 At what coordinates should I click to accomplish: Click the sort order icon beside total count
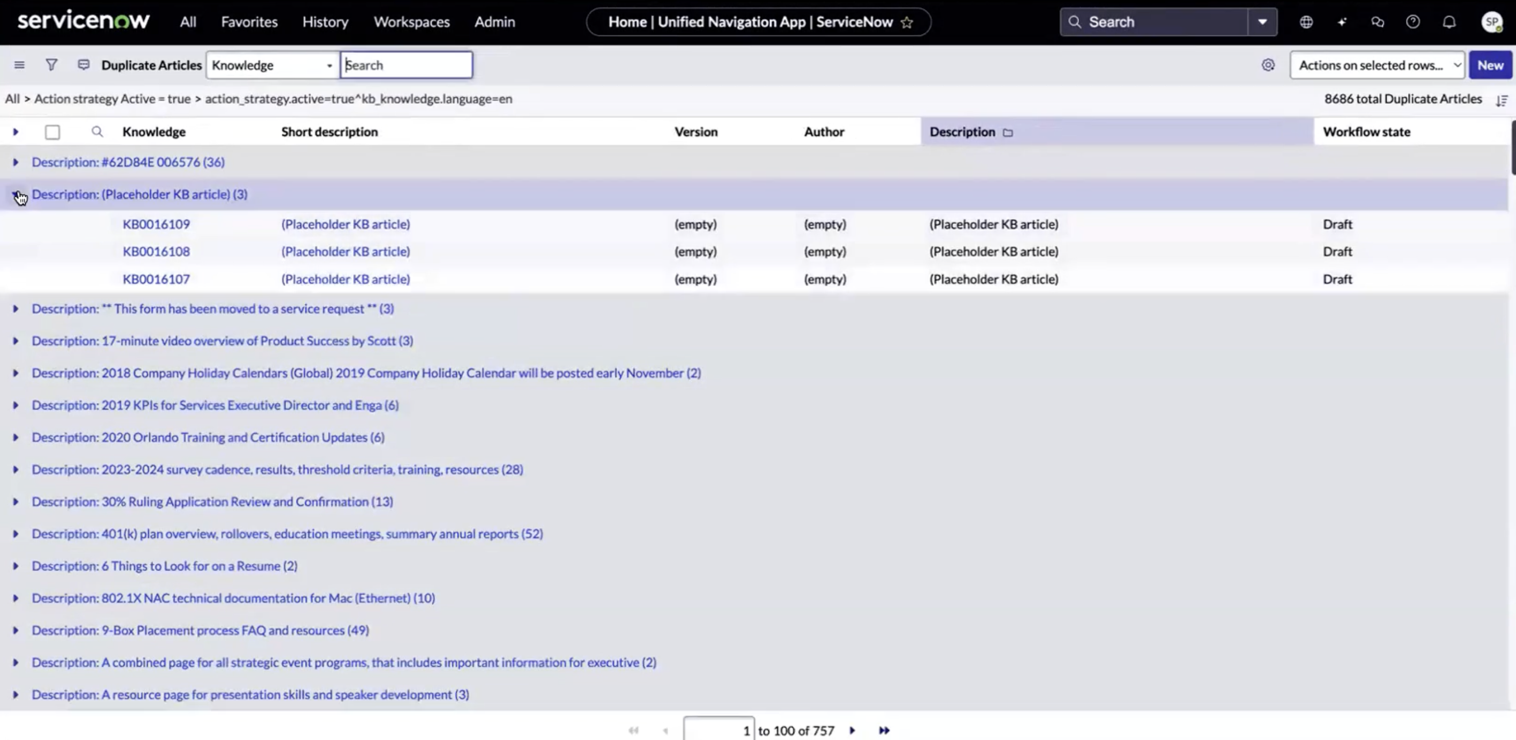[x=1501, y=100]
